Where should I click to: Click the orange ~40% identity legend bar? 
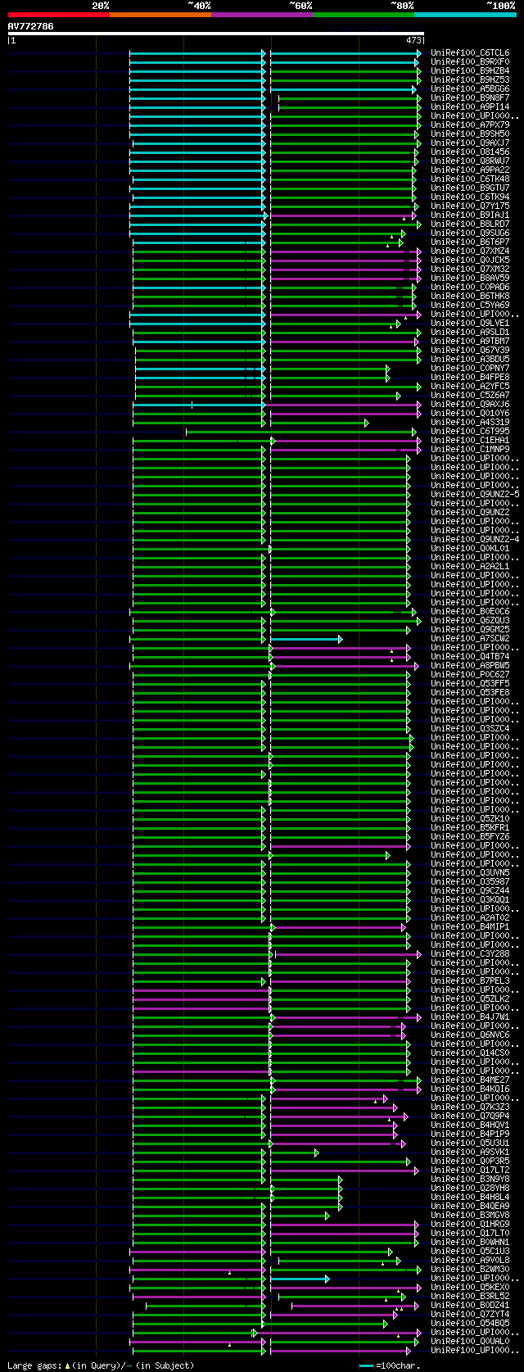click(x=160, y=14)
